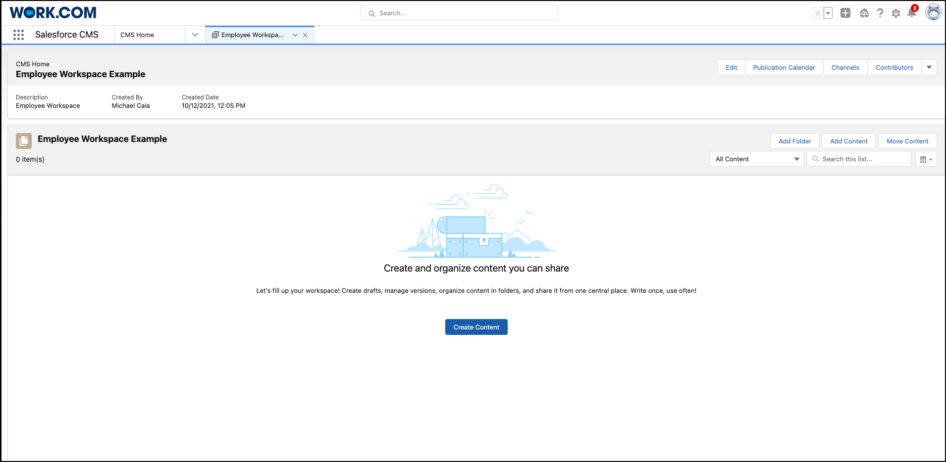The height and width of the screenshot is (462, 946).
Task: Click the treasure chest empty-state illustration
Action: coord(476,221)
